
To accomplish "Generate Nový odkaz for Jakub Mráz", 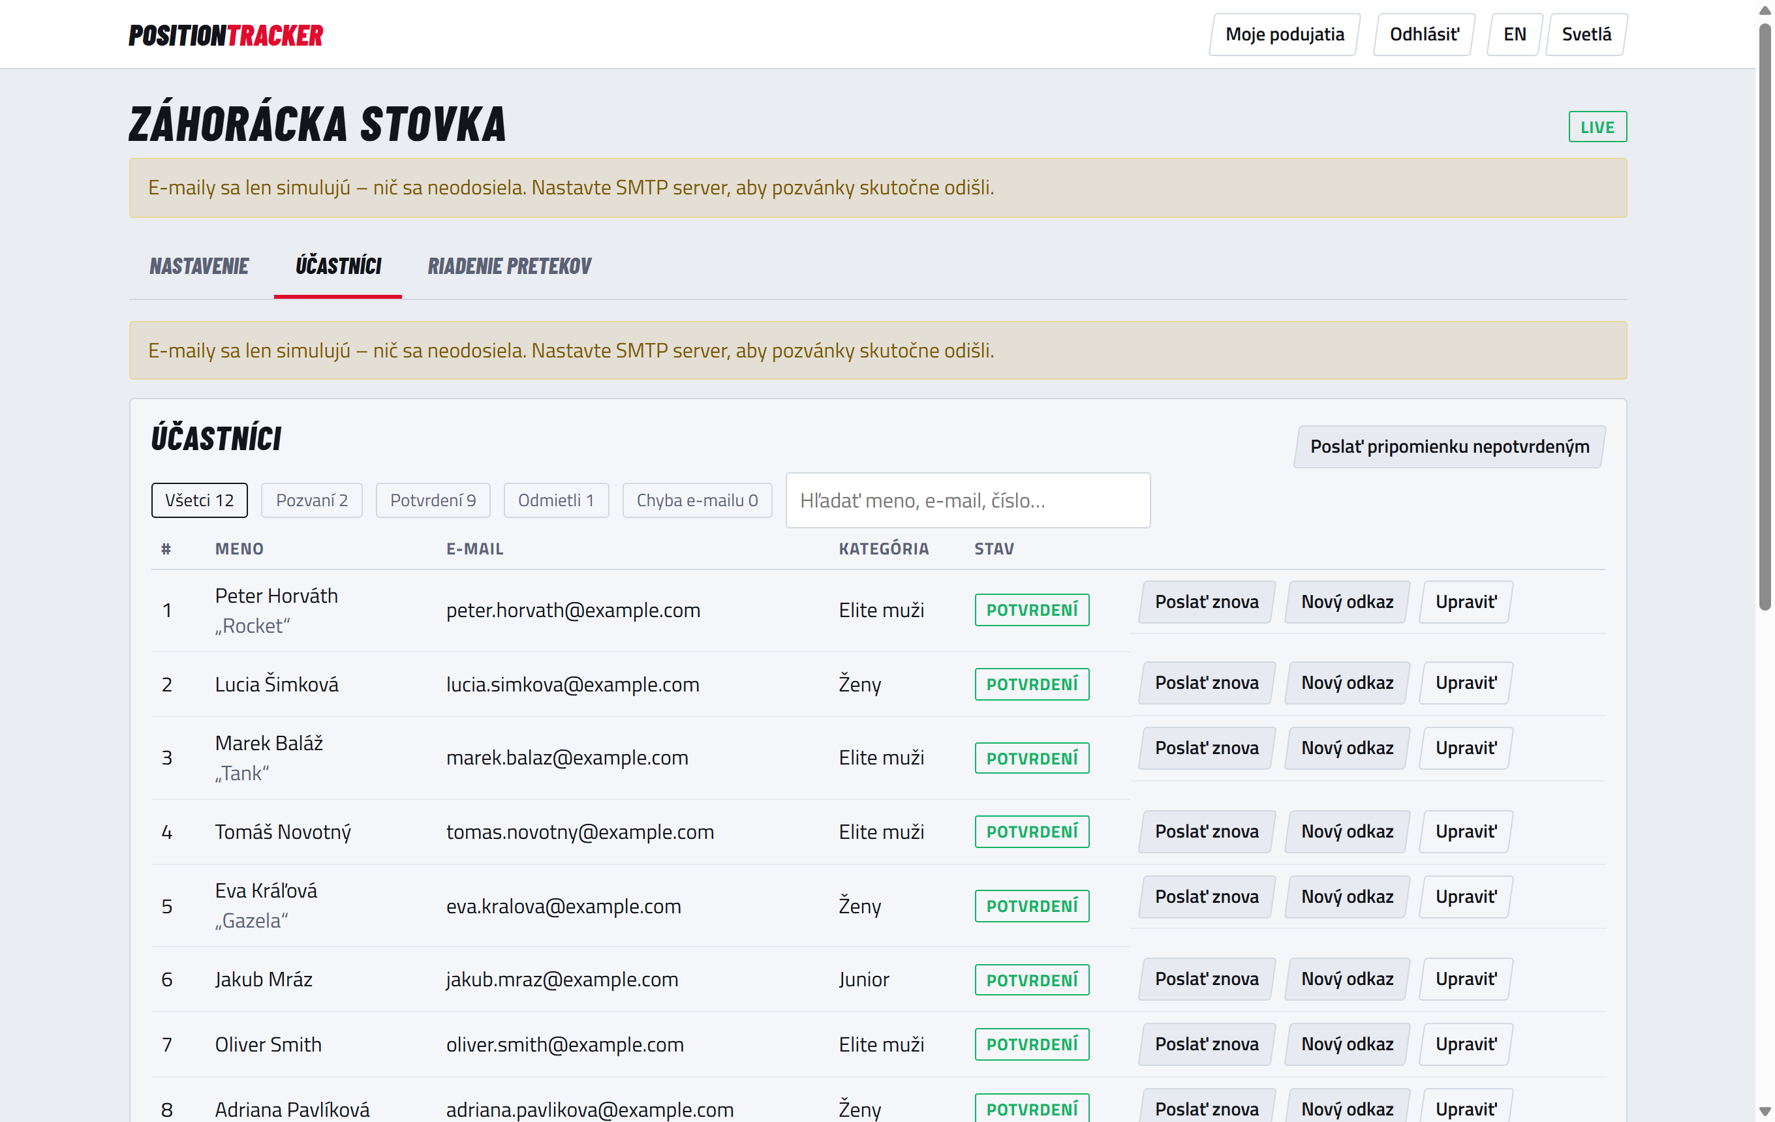I will [x=1347, y=979].
